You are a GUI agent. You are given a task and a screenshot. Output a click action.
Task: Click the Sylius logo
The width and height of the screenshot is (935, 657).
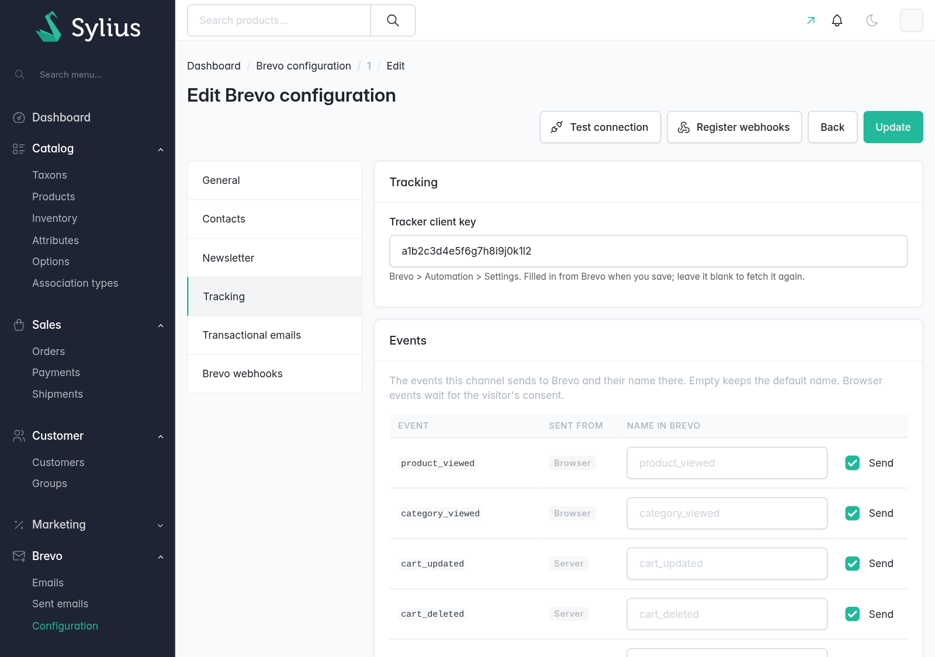[x=88, y=27]
